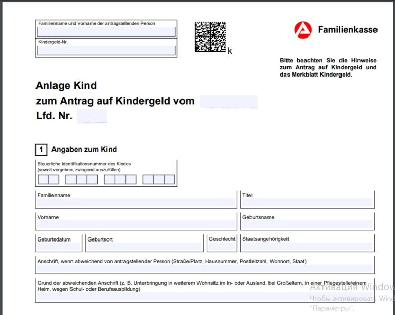Click the section number 1 box
The width and height of the screenshot is (395, 315).
[41, 150]
